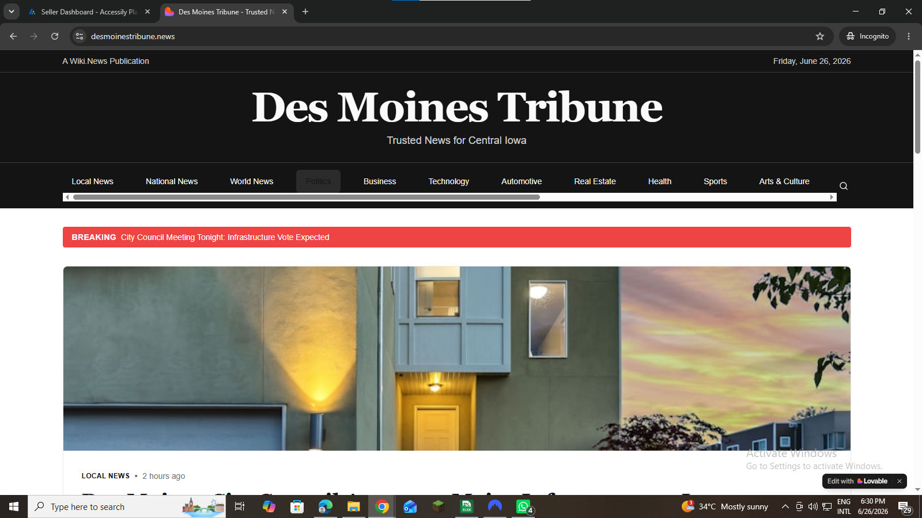Image resolution: width=922 pixels, height=518 pixels.
Task: Show hidden system tray icons
Action: pos(785,506)
